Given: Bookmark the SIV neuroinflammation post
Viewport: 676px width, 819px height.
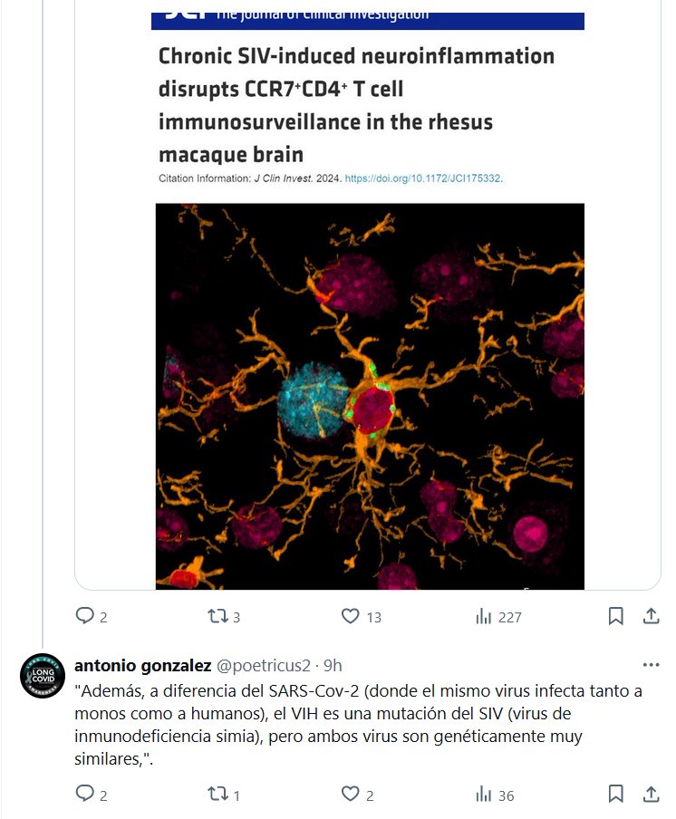Looking at the screenshot, I should [x=615, y=616].
